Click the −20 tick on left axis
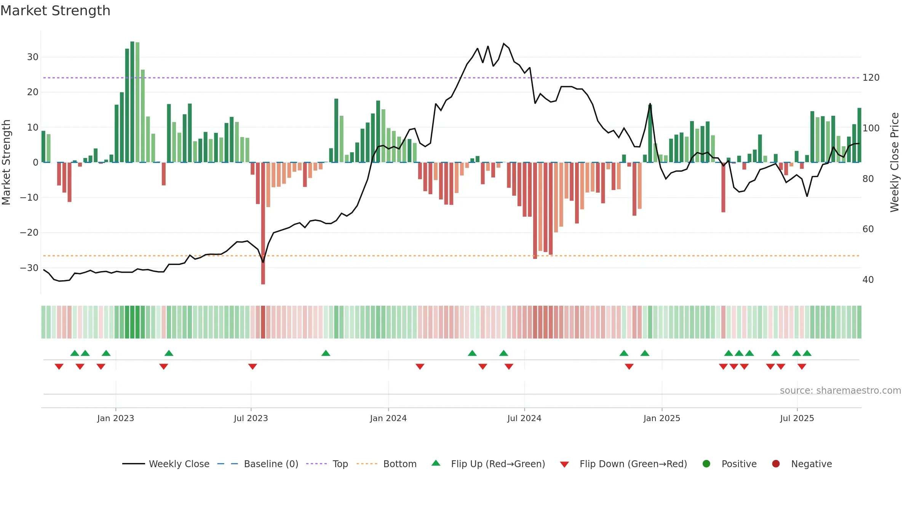The image size is (914, 514). (x=29, y=233)
